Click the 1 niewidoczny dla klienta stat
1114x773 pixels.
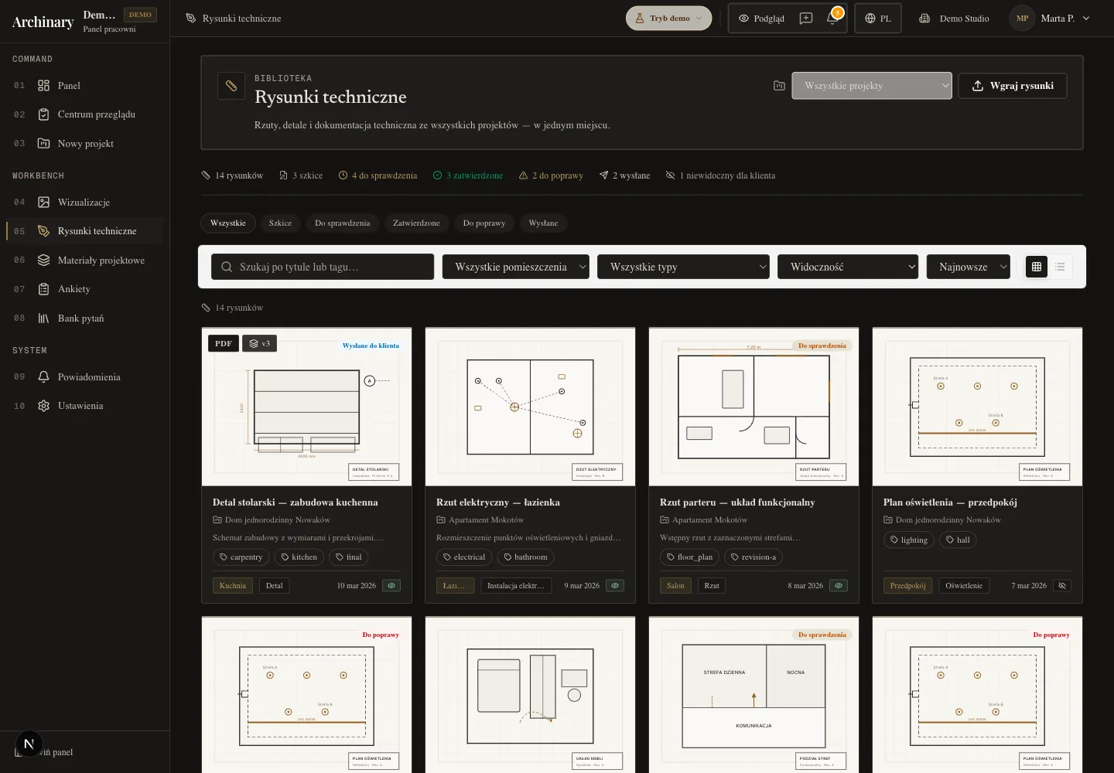point(720,175)
